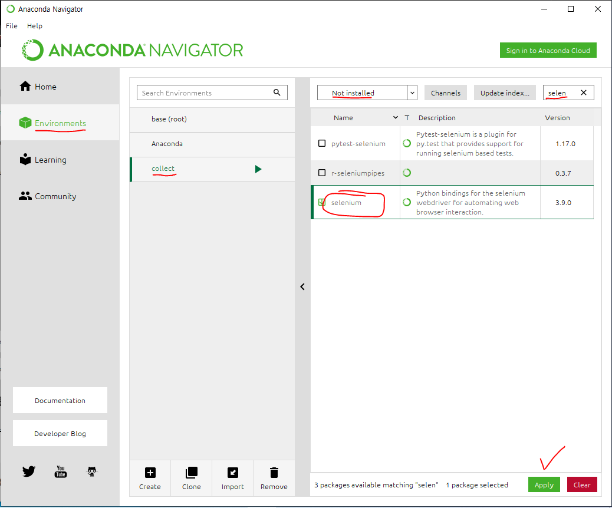Click the pytest-selenium description text
This screenshot has height=508, width=612.
point(469,144)
